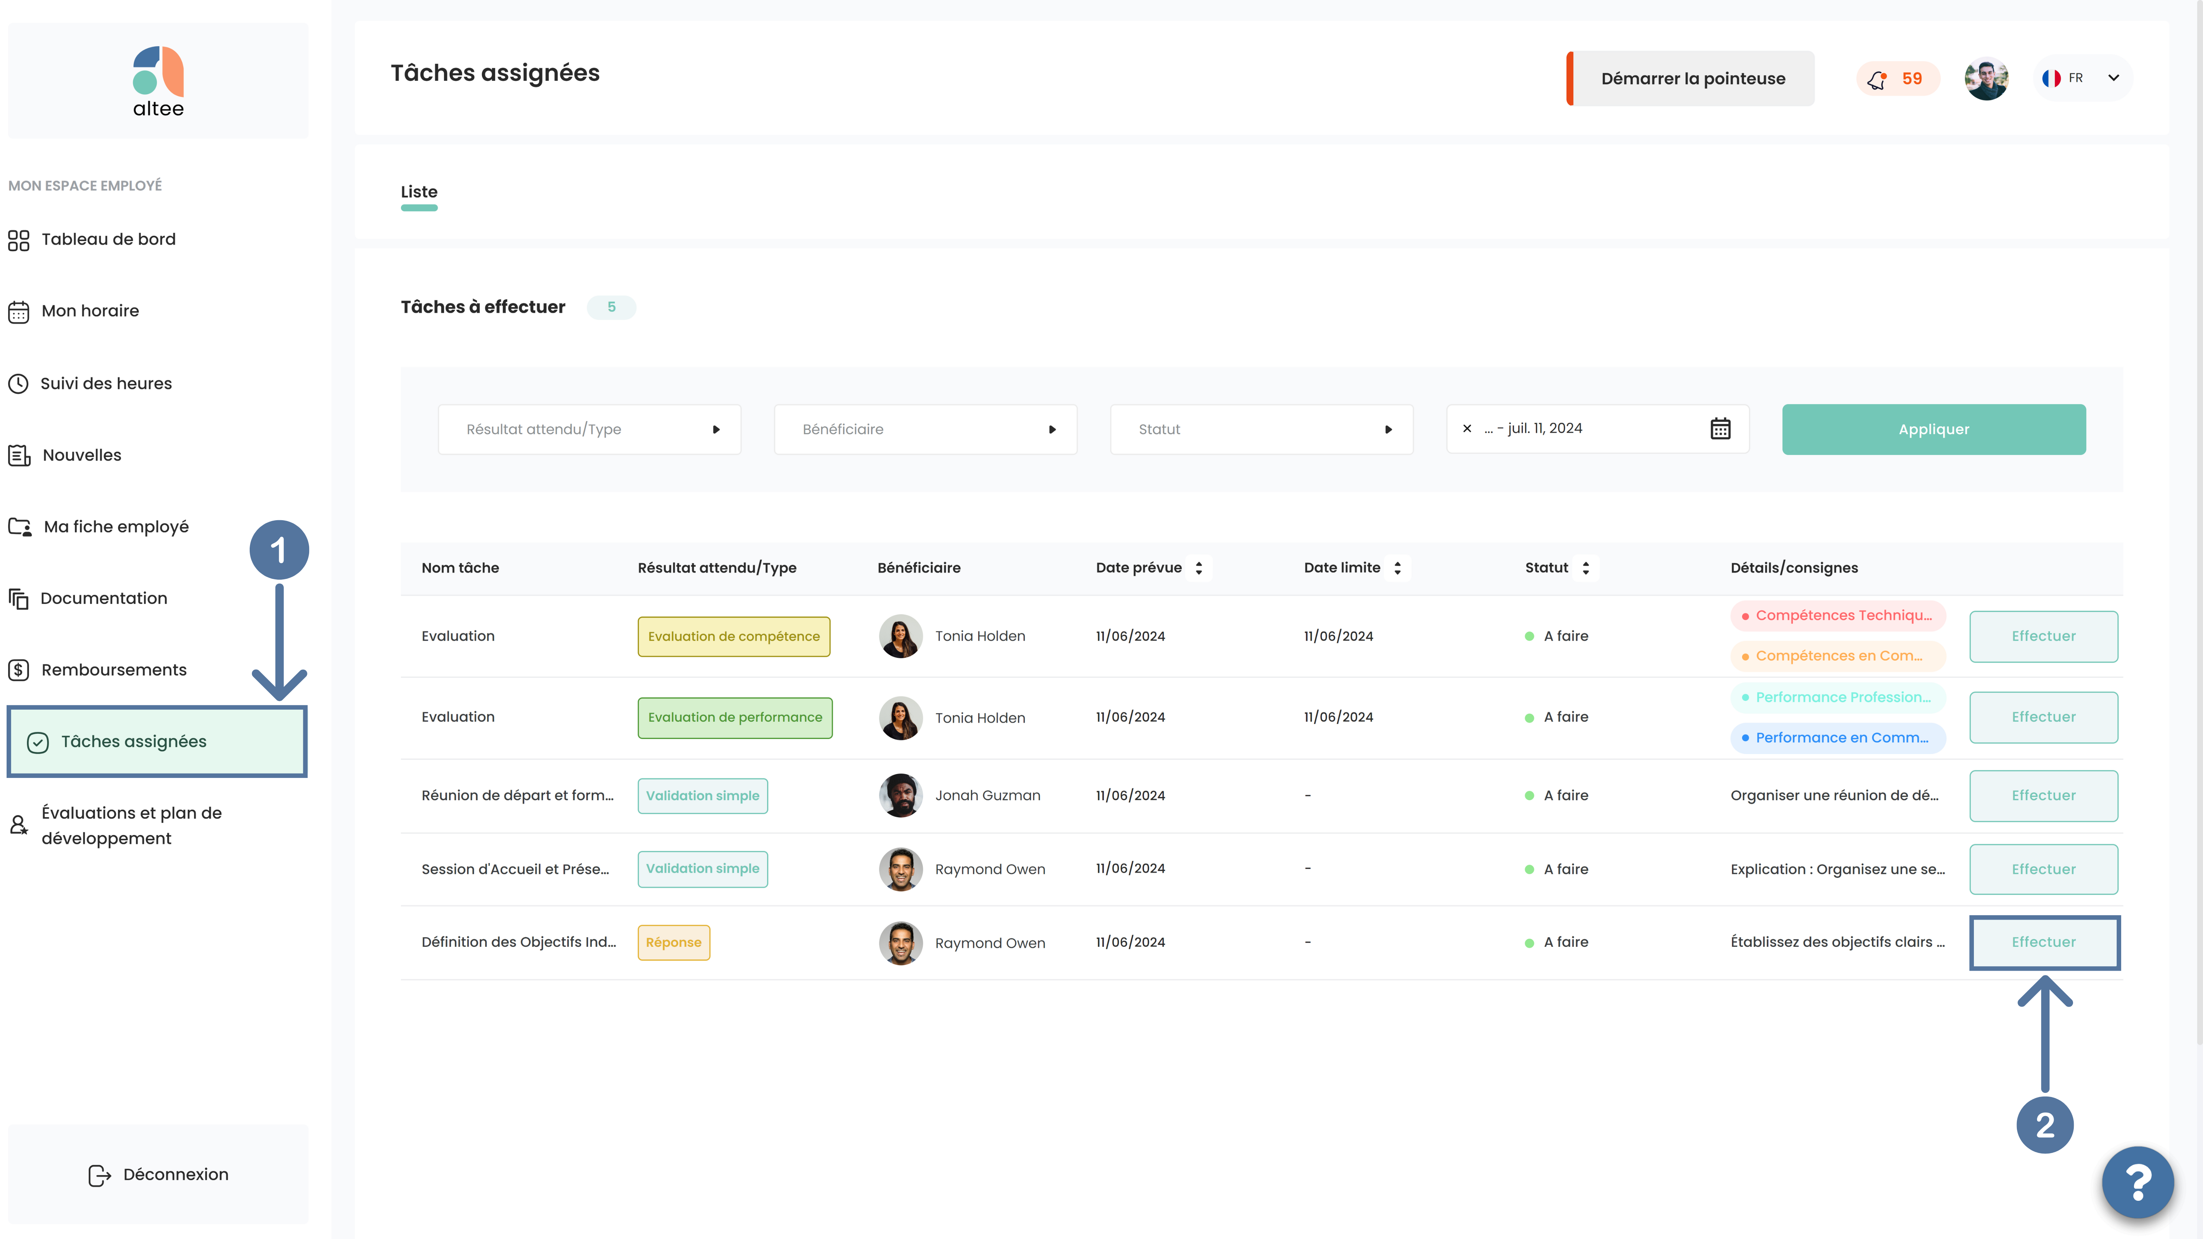Image resolution: width=2203 pixels, height=1239 pixels.
Task: Click the Documentation copy icon
Action: (19, 598)
